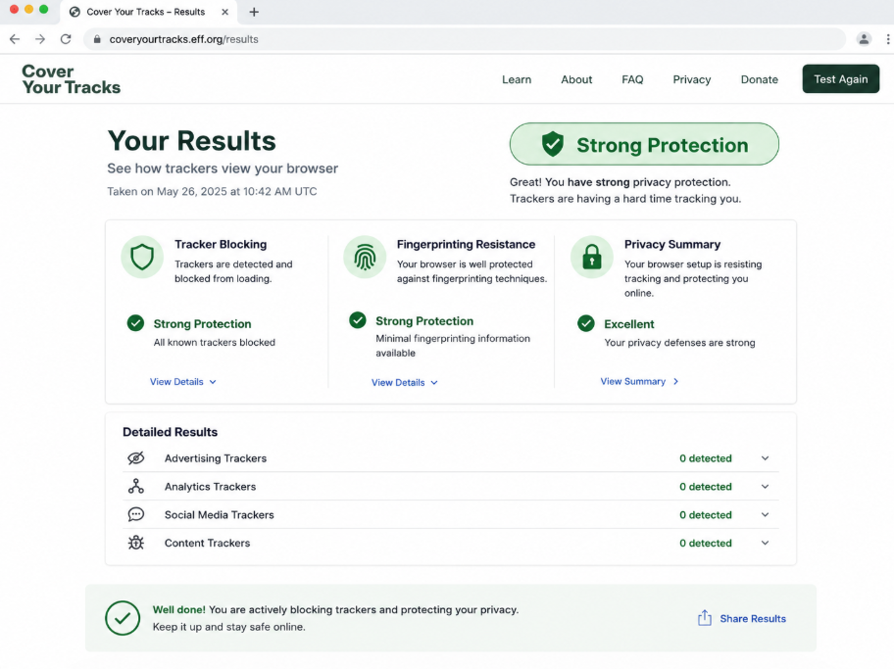894x669 pixels.
Task: Expand the Content Trackers row chevron
Action: click(766, 543)
